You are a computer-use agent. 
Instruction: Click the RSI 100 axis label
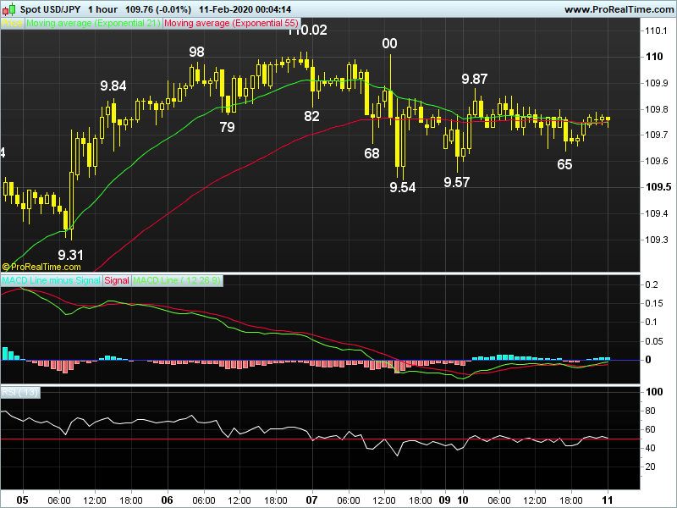(x=653, y=392)
